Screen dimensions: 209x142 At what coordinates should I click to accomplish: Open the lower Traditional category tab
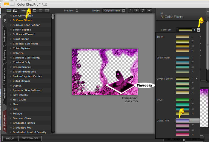[x=4, y=94]
